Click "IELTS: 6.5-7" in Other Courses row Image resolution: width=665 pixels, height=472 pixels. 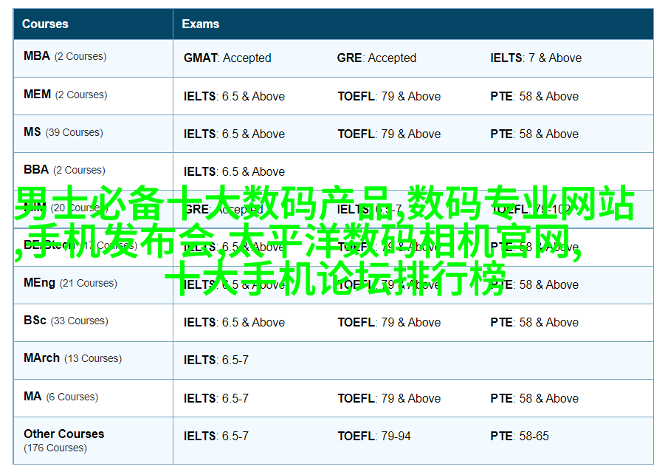click(216, 437)
